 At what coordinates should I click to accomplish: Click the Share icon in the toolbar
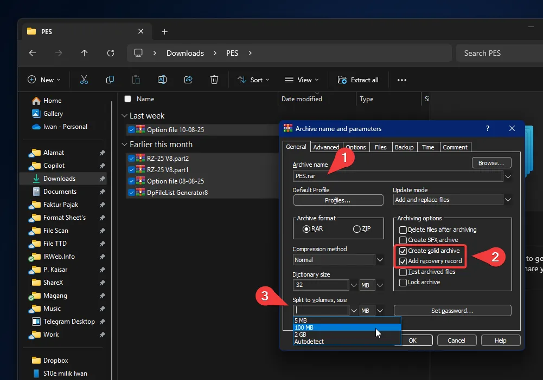click(188, 80)
